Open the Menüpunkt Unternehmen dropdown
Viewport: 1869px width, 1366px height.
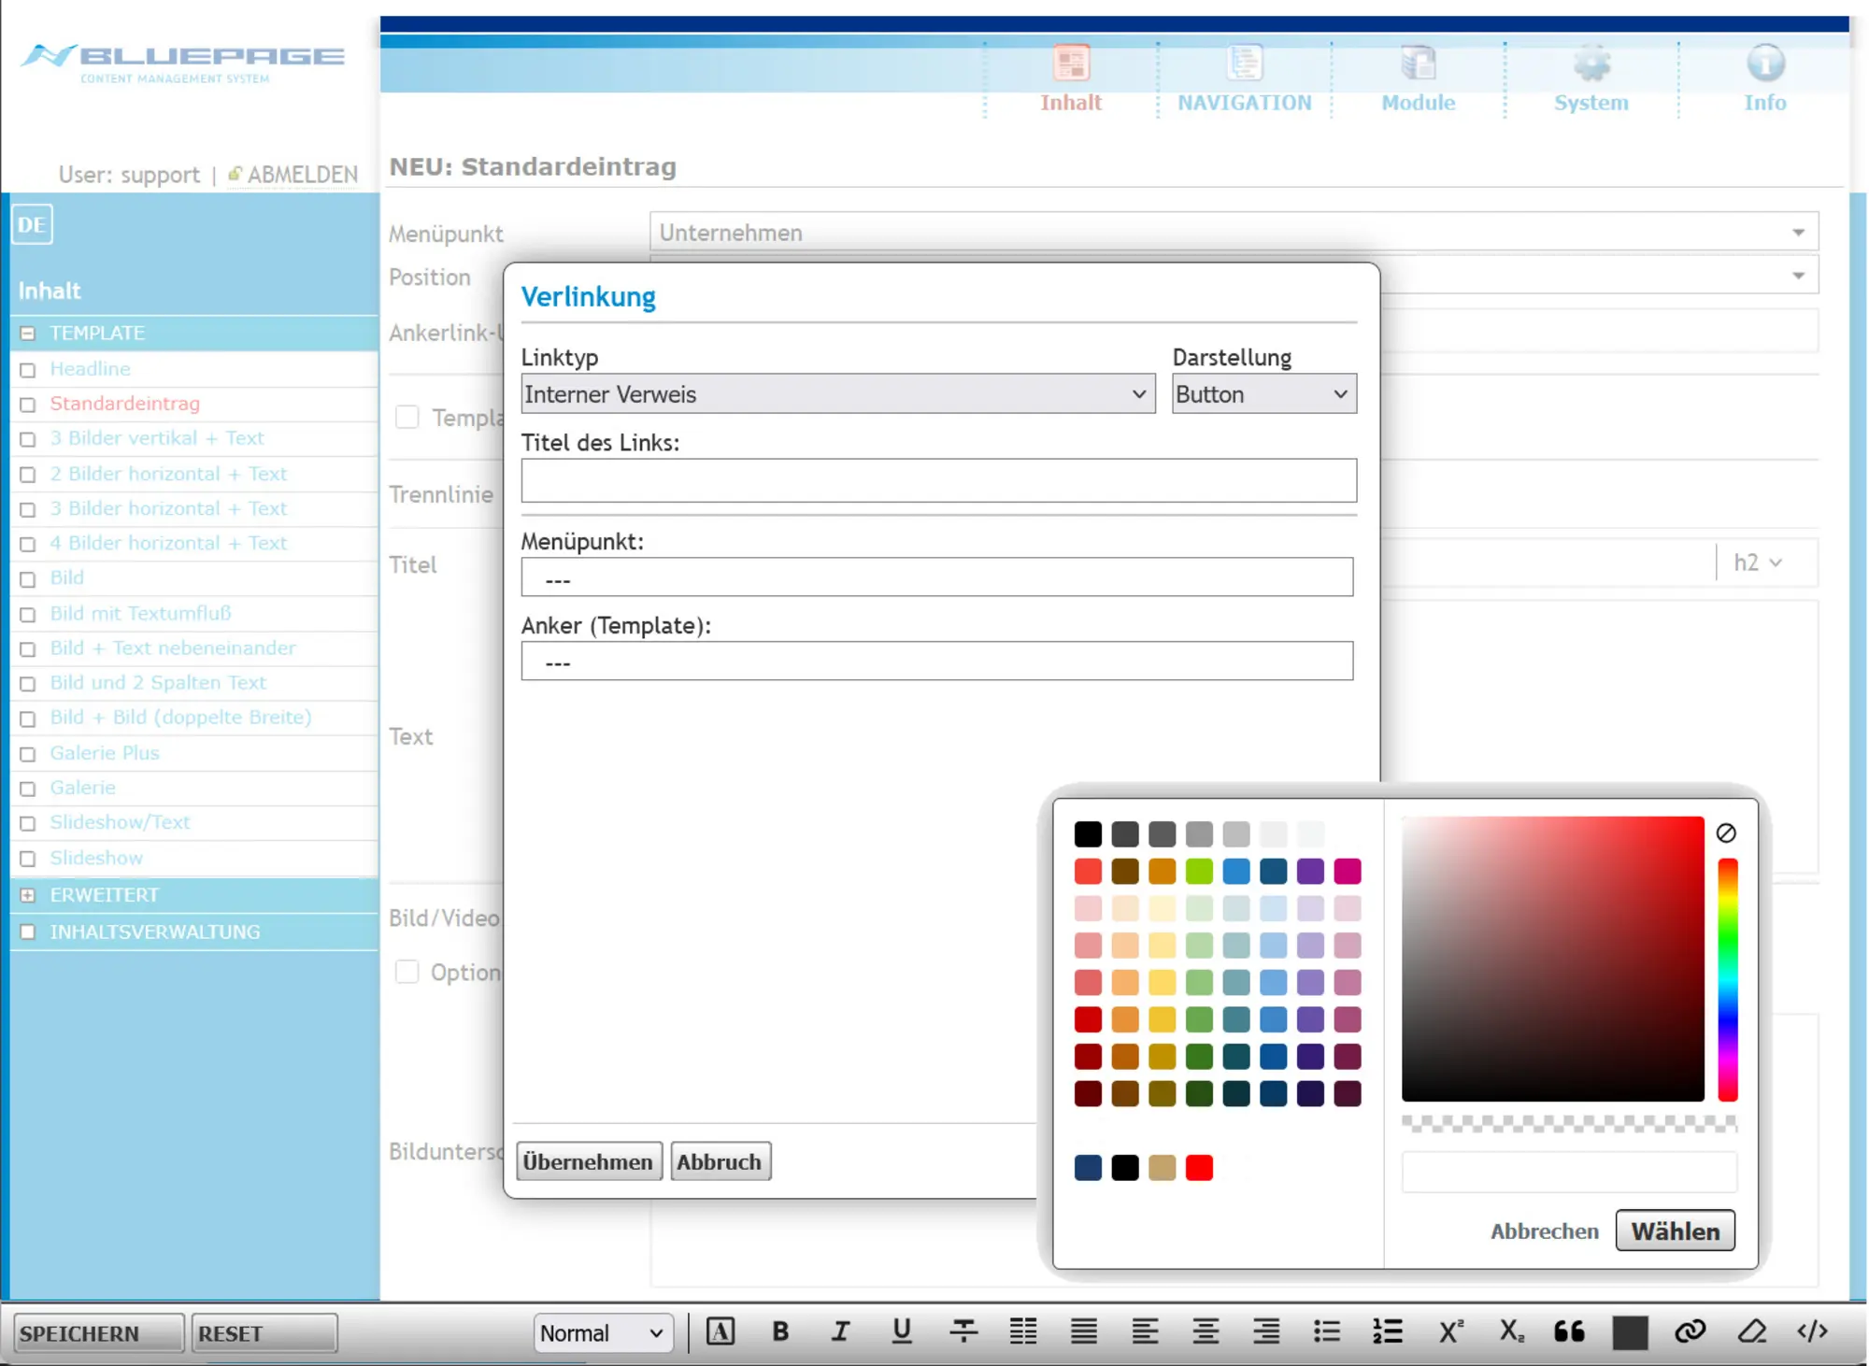pyautogui.click(x=1234, y=232)
